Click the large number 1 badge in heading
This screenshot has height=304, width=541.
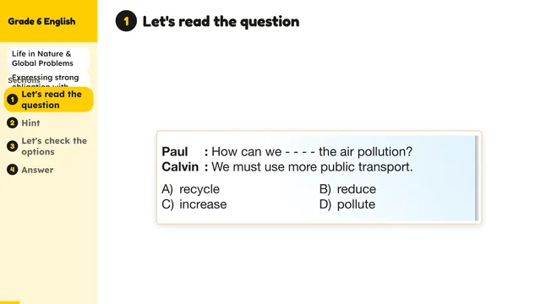(x=126, y=21)
